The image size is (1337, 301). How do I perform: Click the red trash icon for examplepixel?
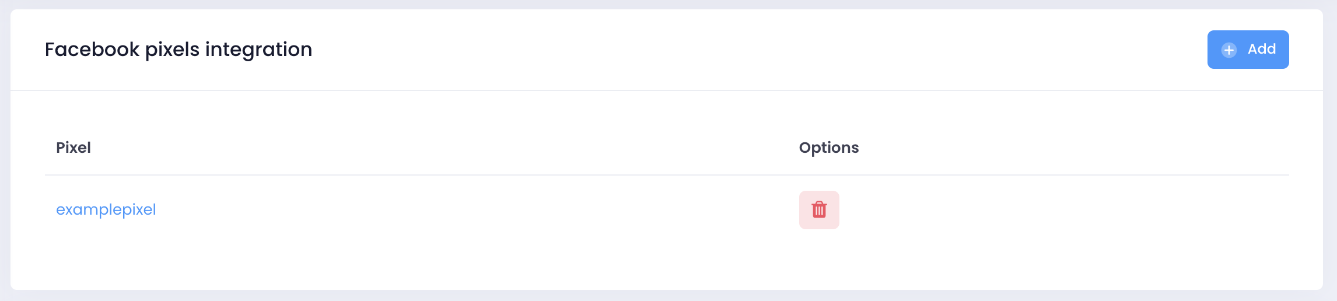tap(819, 209)
